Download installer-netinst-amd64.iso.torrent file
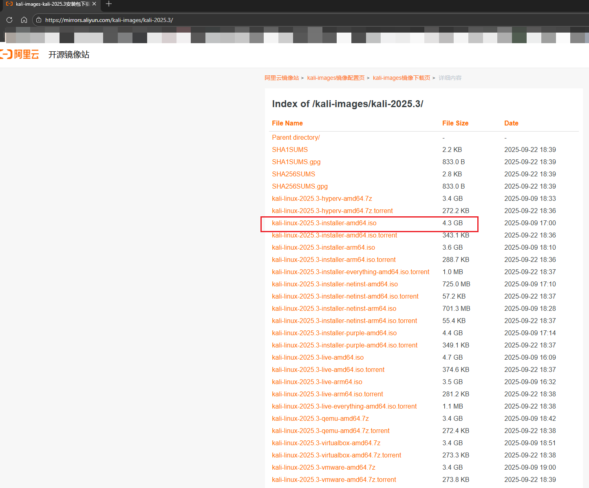This screenshot has width=589, height=488. coord(345,297)
